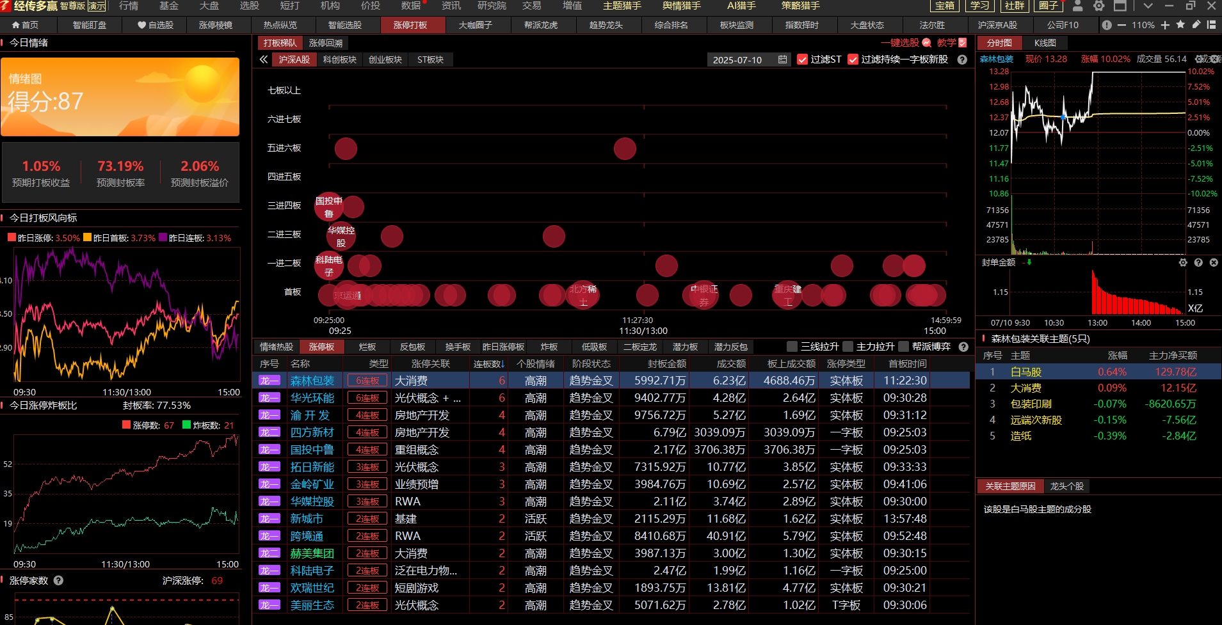Click the window layout icon in title bar

[x=1120, y=6]
